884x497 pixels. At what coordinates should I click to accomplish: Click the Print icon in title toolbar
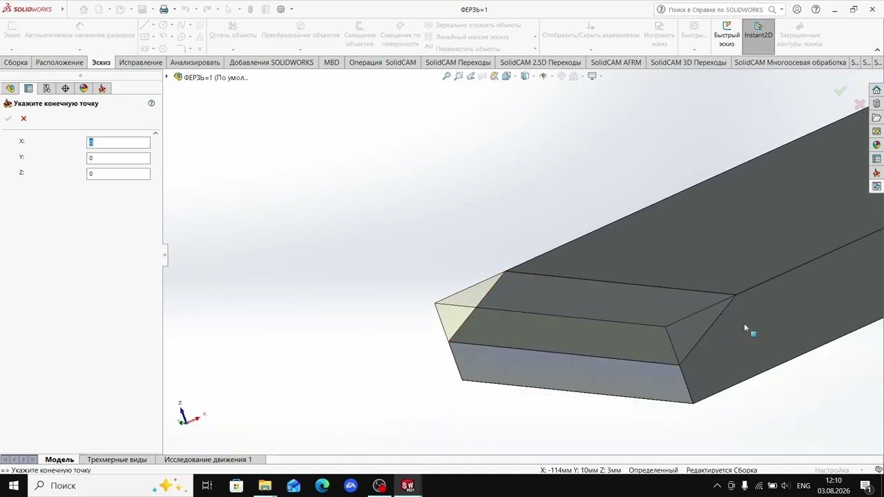tap(164, 10)
